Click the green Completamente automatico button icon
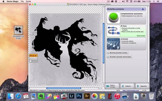The height and width of the screenshot is (101, 162). 113,18
